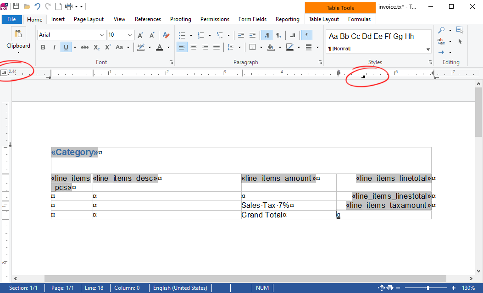Apply subscript formatting

[96, 47]
